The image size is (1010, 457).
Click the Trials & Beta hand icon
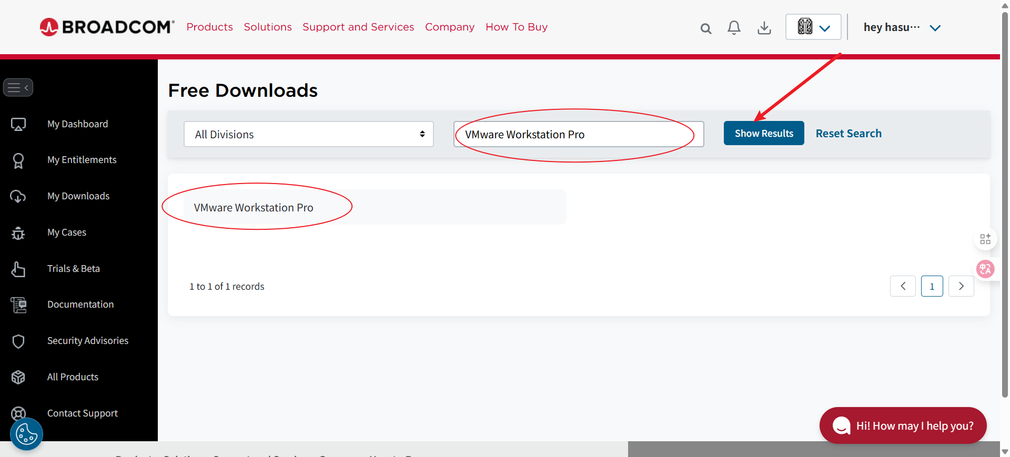pyautogui.click(x=18, y=269)
